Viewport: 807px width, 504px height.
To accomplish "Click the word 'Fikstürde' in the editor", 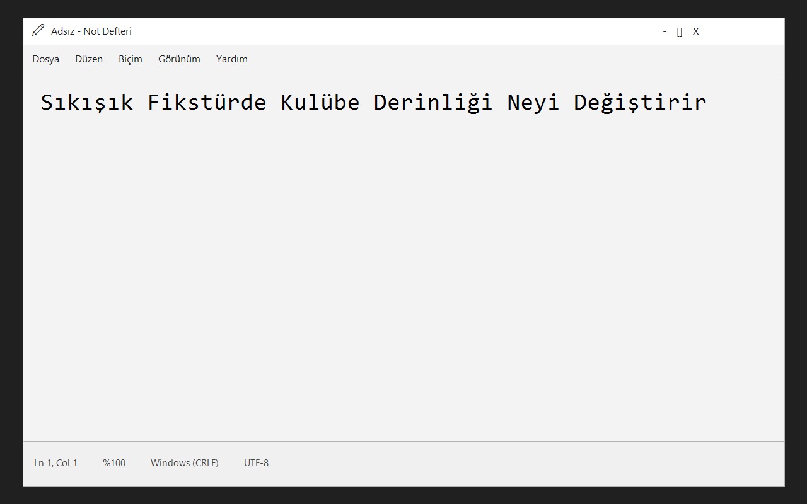I will [x=207, y=102].
